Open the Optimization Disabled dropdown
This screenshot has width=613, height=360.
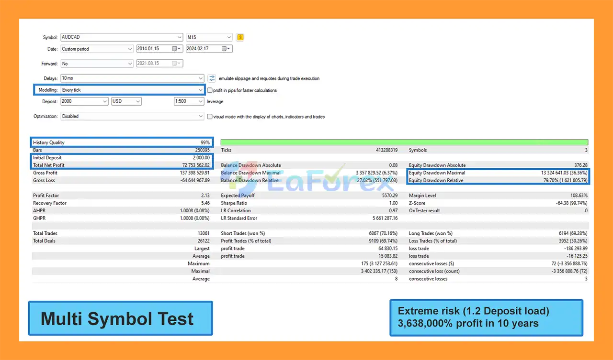click(x=201, y=116)
